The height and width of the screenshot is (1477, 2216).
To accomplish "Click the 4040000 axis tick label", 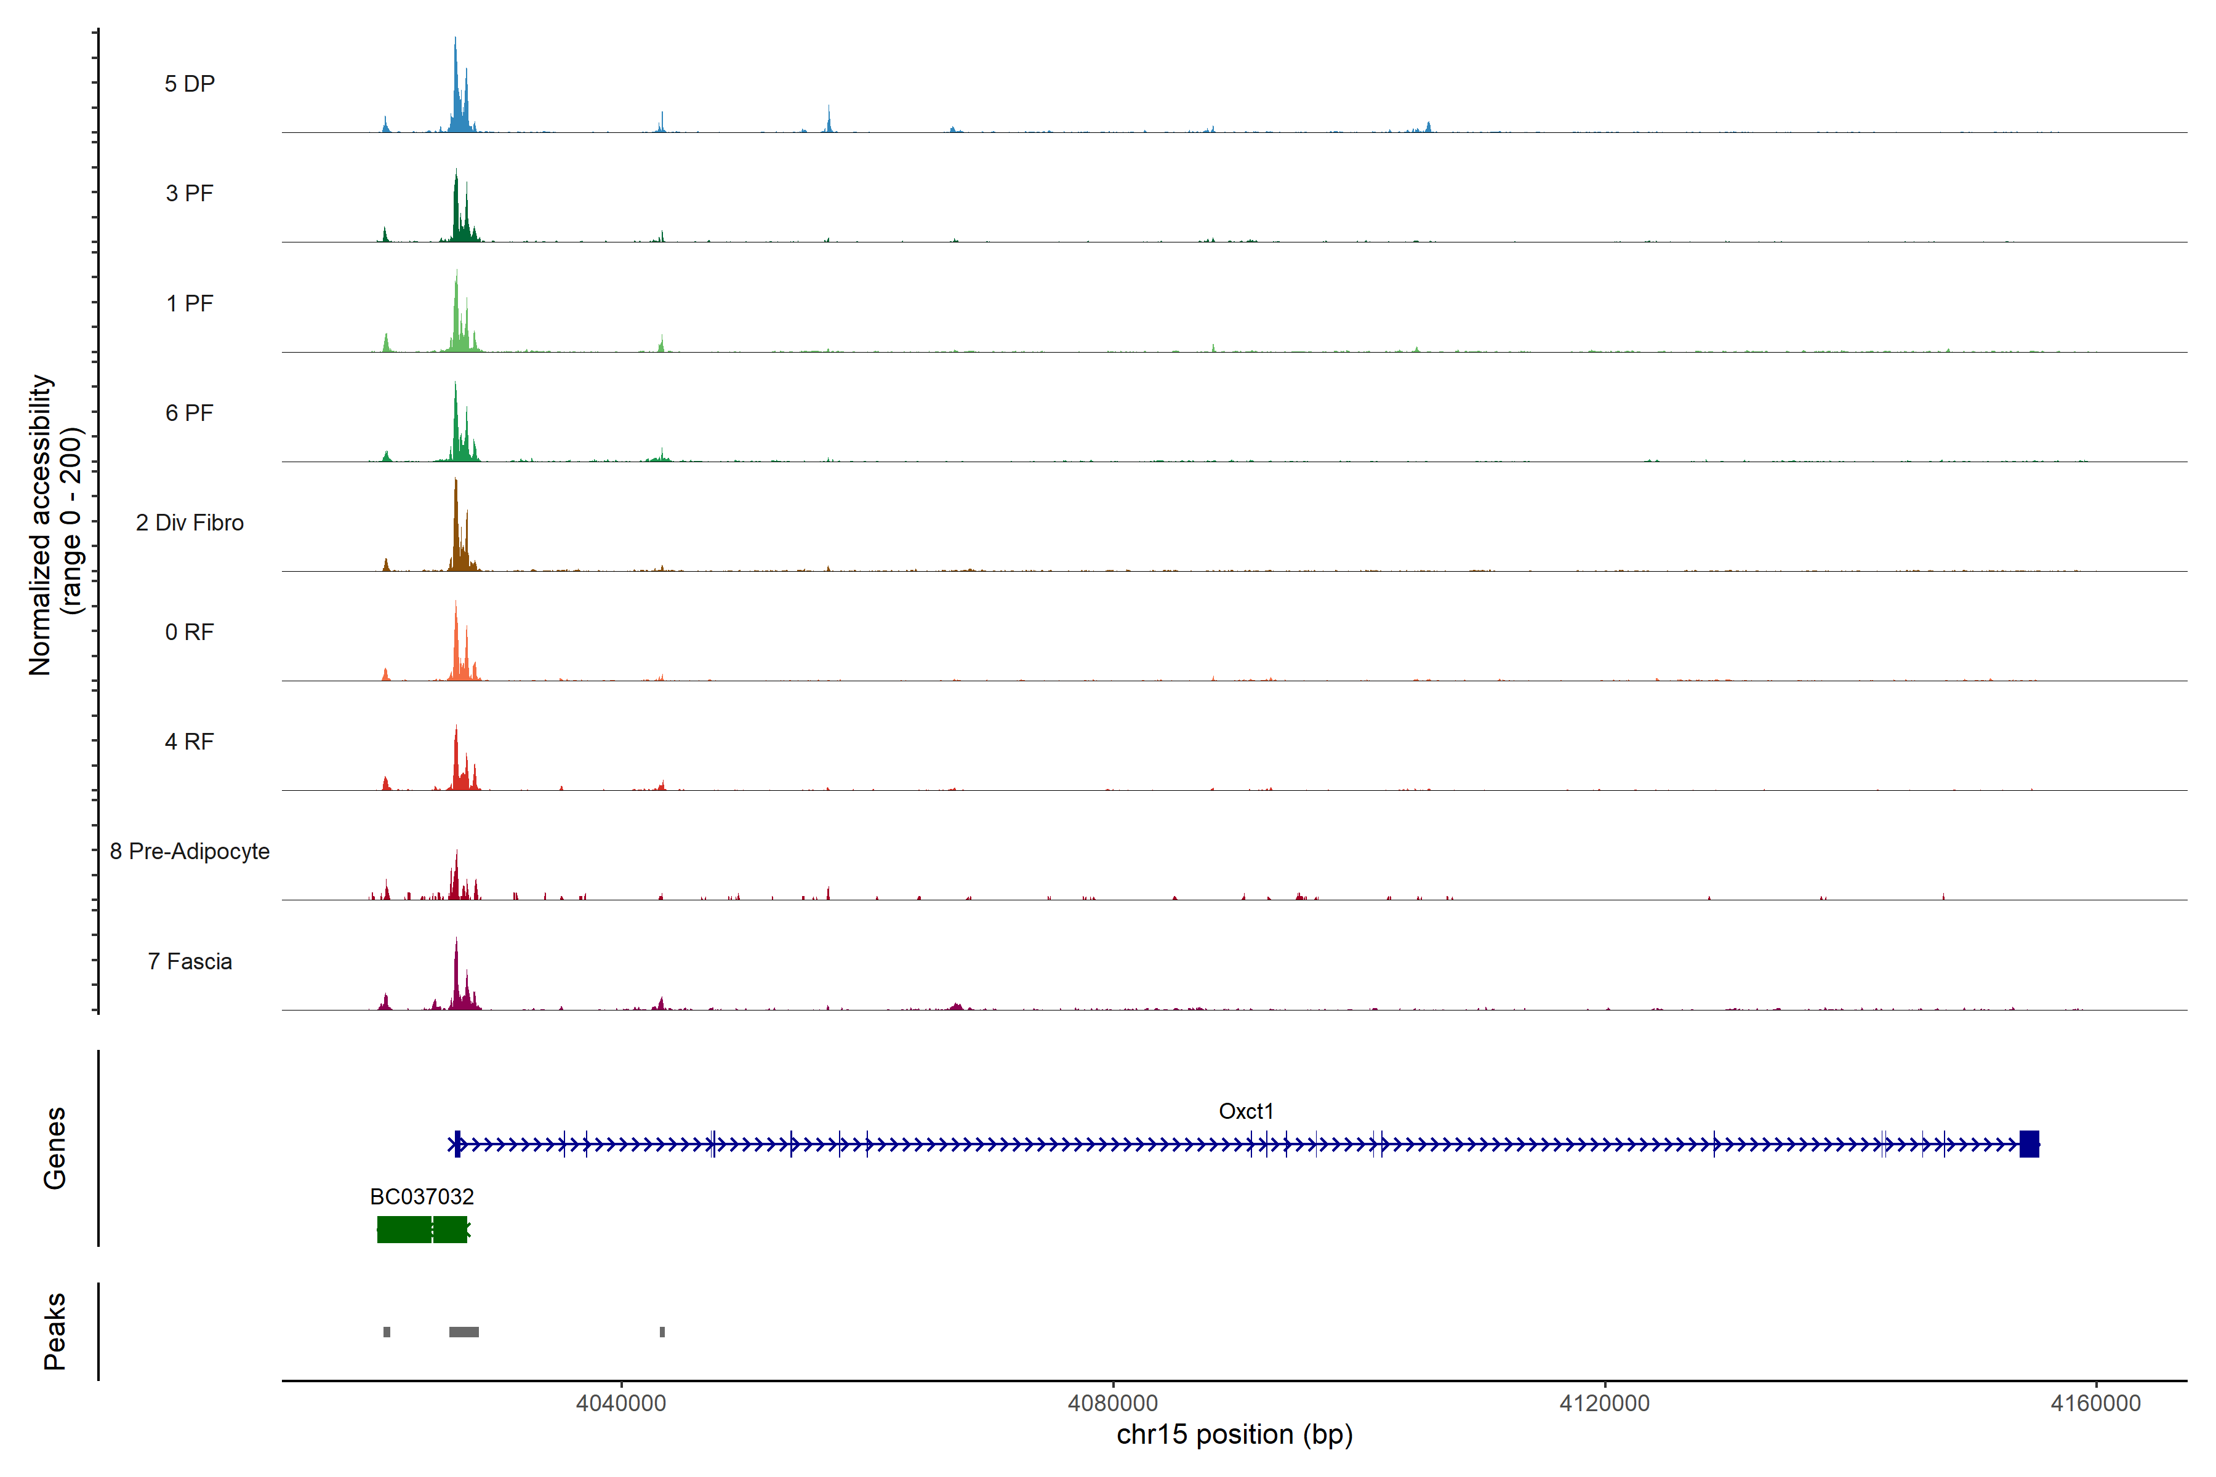I will pyautogui.click(x=621, y=1404).
